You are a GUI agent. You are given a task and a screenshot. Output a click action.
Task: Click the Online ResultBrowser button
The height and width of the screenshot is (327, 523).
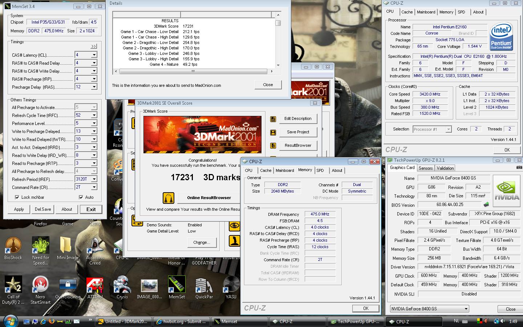click(209, 198)
